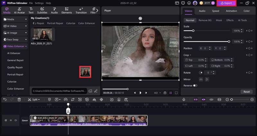Open AI Enhancer in sidebar
257x136 pixels.
click(14, 53)
